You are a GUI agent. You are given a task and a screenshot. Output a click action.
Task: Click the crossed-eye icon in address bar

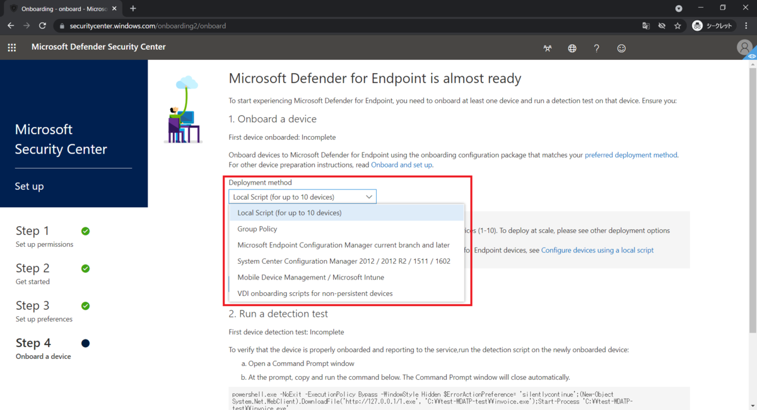(x=662, y=26)
